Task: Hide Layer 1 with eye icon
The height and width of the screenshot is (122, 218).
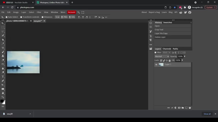Action: click(x=156, y=65)
